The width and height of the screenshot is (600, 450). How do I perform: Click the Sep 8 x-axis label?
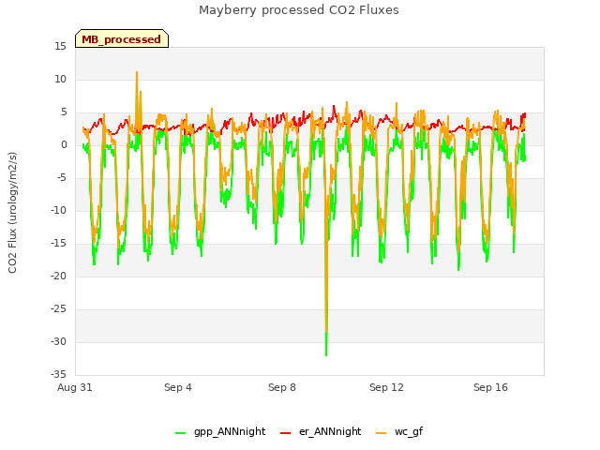(x=282, y=387)
